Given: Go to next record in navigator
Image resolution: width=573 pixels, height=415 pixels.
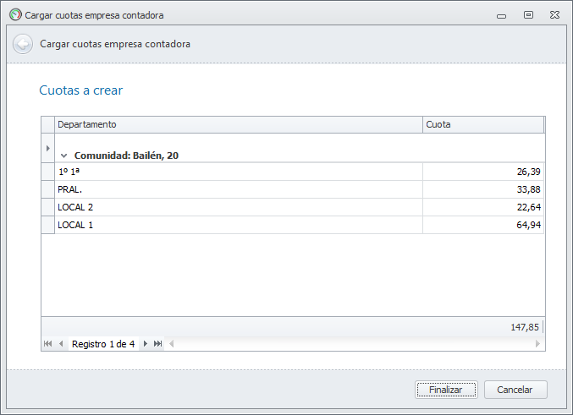Looking at the screenshot, I should click(x=146, y=344).
